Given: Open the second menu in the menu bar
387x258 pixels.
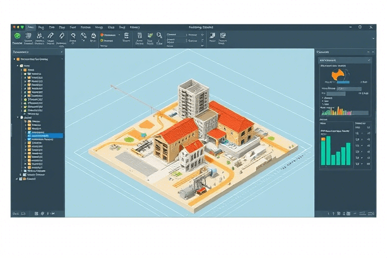Looking at the screenshot, I should (41, 27).
